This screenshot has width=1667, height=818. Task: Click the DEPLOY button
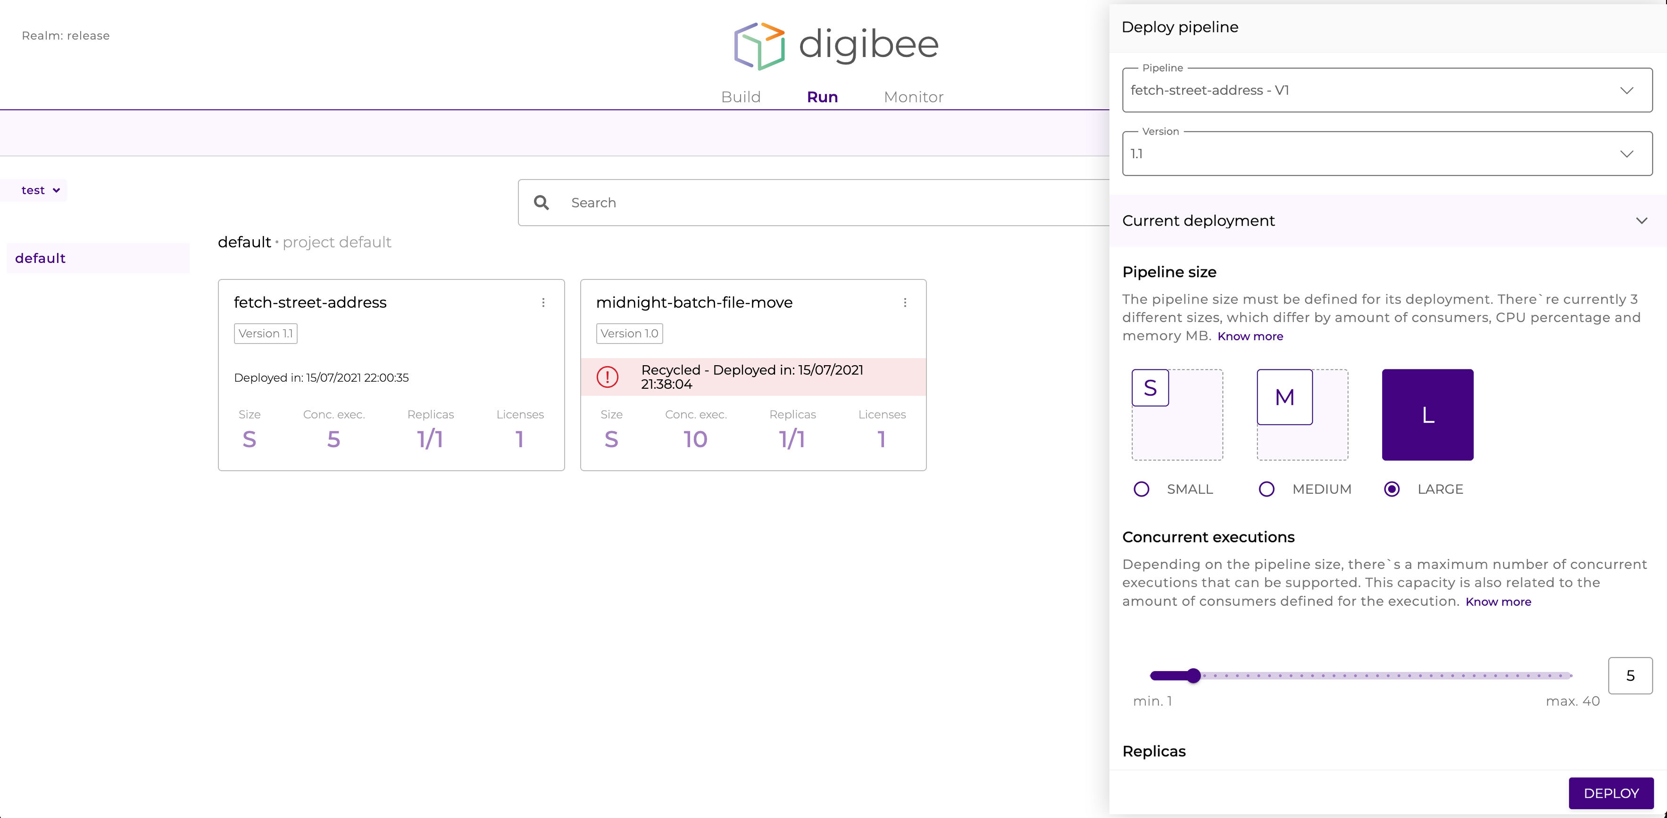tap(1611, 793)
